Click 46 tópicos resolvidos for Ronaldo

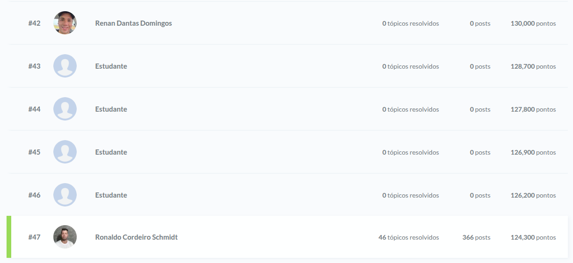coord(408,237)
